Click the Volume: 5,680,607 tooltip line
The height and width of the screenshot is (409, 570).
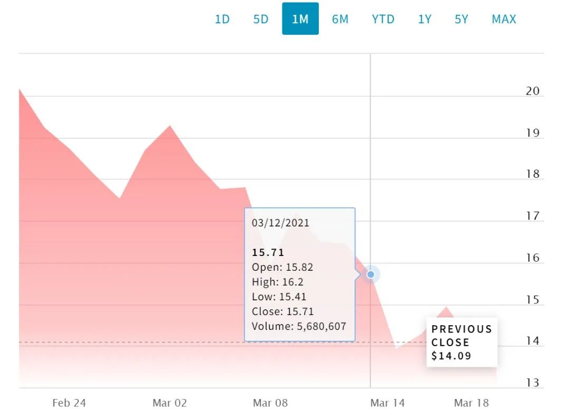tap(299, 326)
